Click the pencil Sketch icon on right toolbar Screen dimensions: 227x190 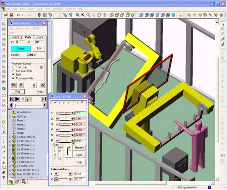tap(223, 44)
